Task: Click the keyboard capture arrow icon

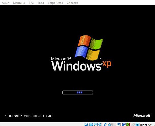Action: [x=138, y=124]
